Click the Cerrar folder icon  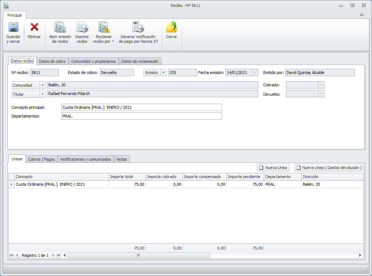171,28
